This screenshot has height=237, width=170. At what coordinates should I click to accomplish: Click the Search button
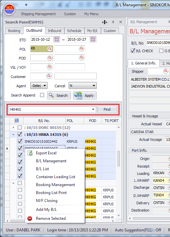coord(59,96)
